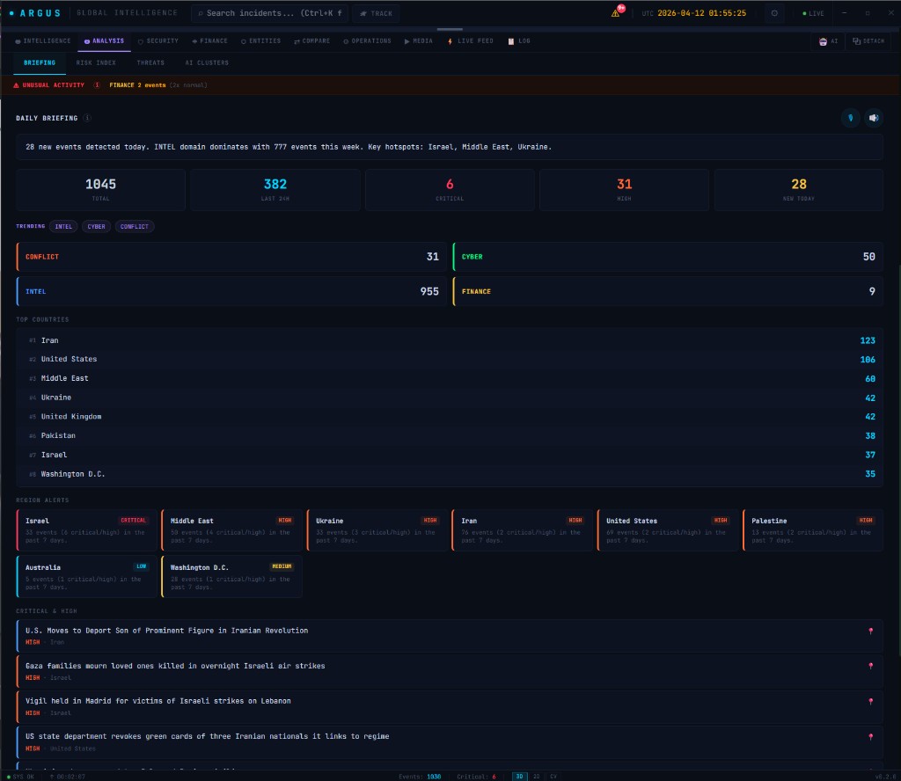Click the 31 HIGH stat card

pyautogui.click(x=624, y=190)
